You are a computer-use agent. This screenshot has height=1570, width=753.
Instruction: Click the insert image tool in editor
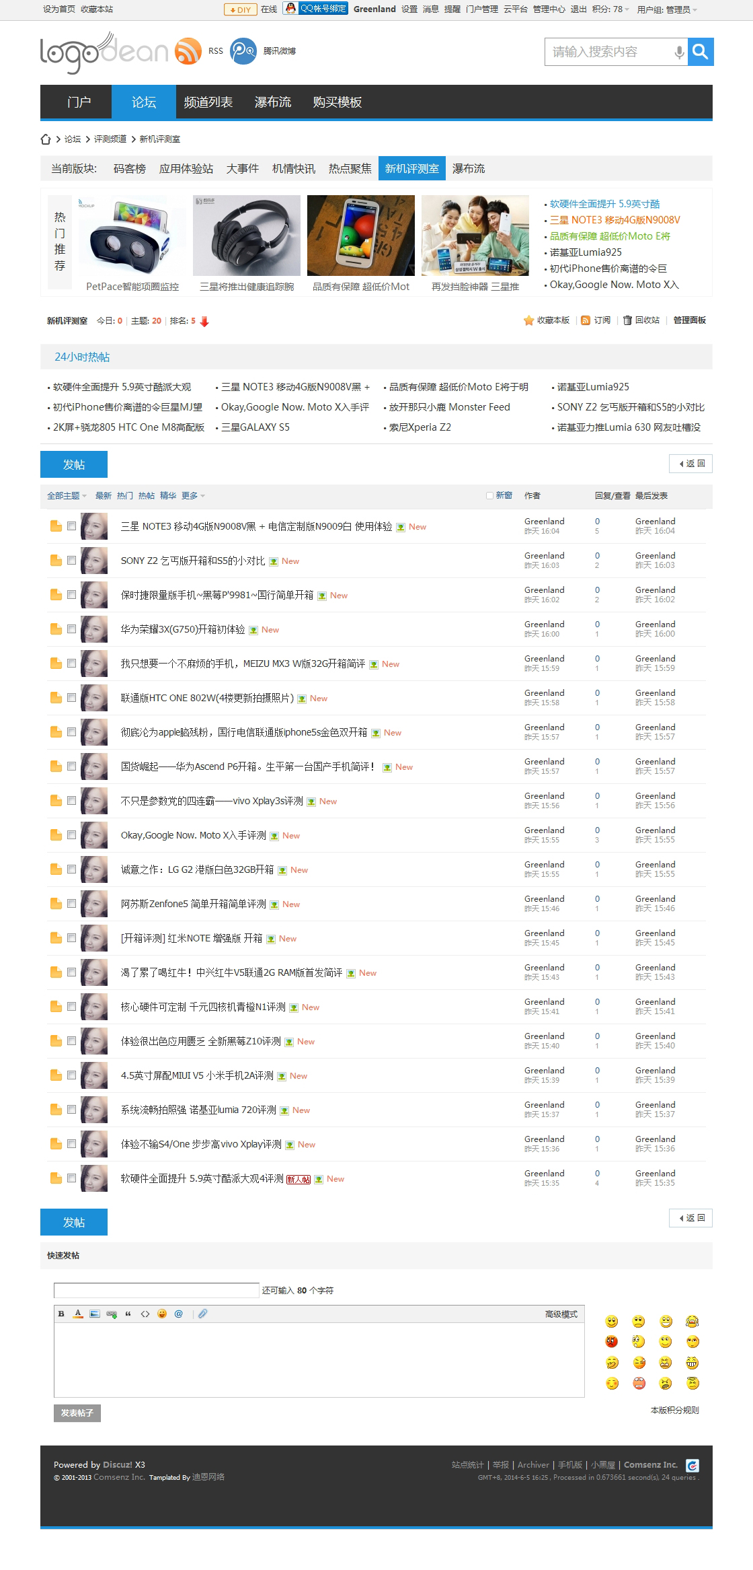(x=94, y=1314)
